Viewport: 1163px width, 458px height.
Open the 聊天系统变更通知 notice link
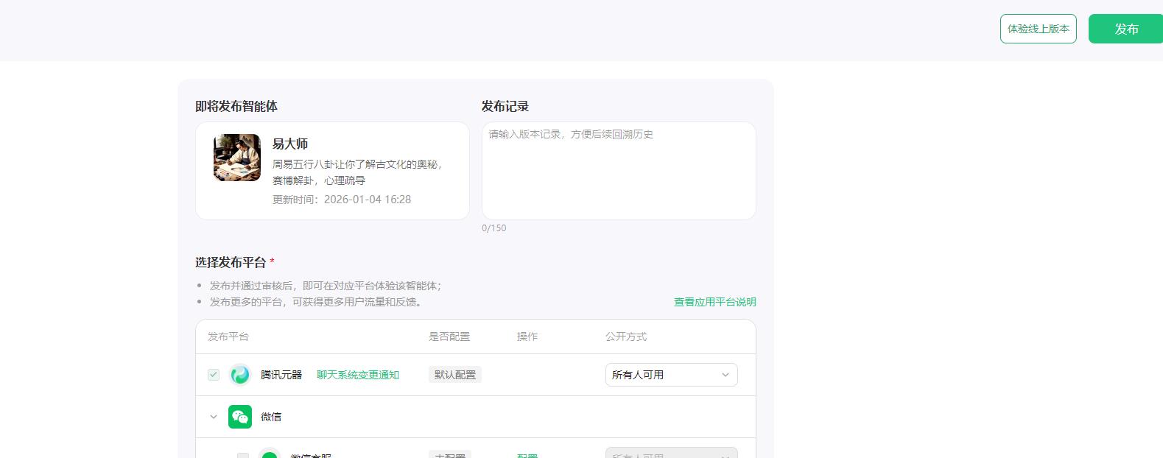358,375
